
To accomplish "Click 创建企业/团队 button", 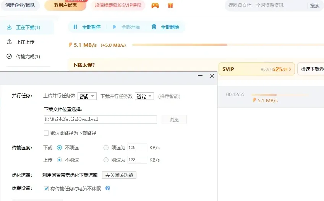I will tap(20, 5).
